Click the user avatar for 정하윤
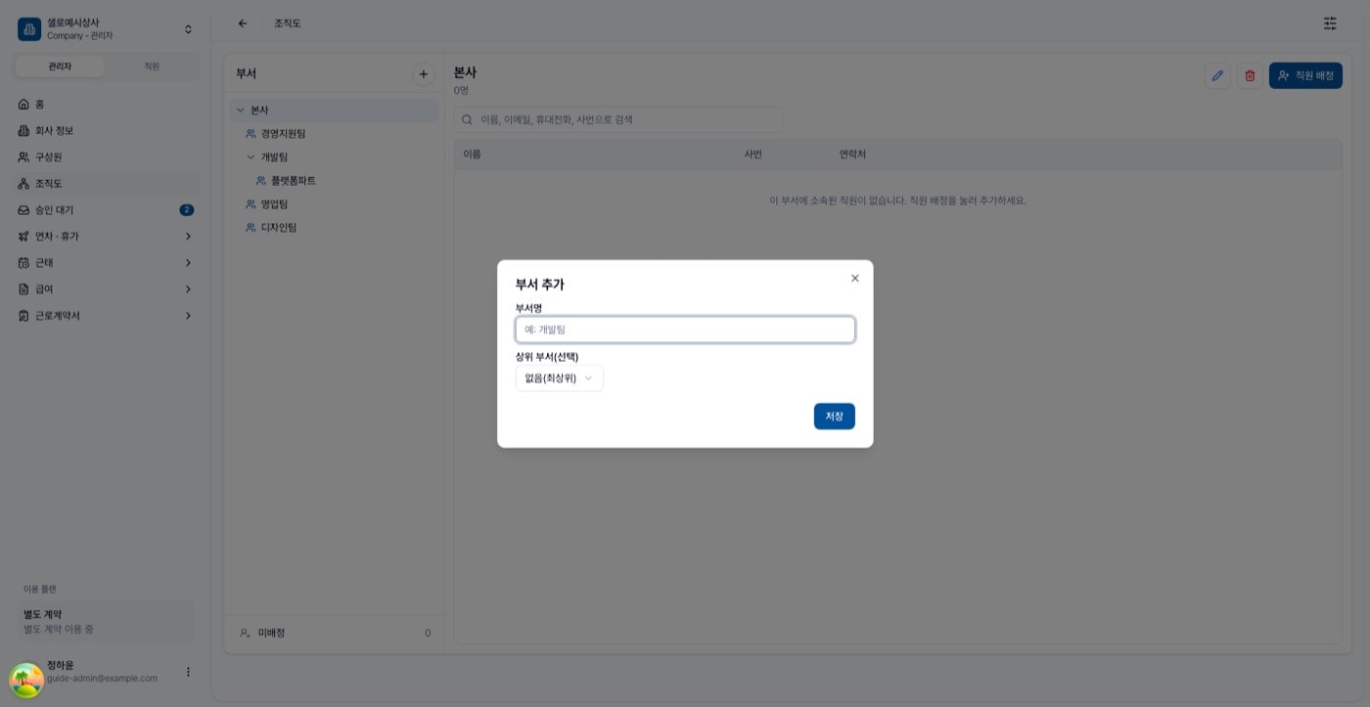Viewport: 1370px width, 707px height. 26,679
